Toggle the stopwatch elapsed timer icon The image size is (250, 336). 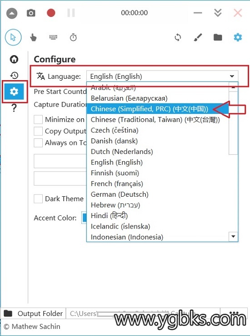click(x=73, y=37)
